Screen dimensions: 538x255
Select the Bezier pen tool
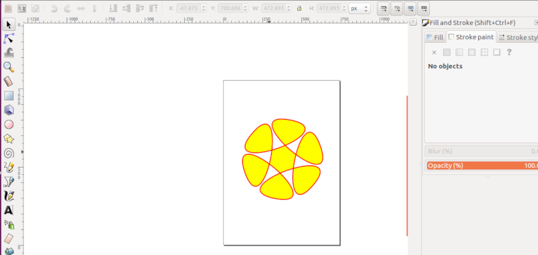(x=9, y=181)
